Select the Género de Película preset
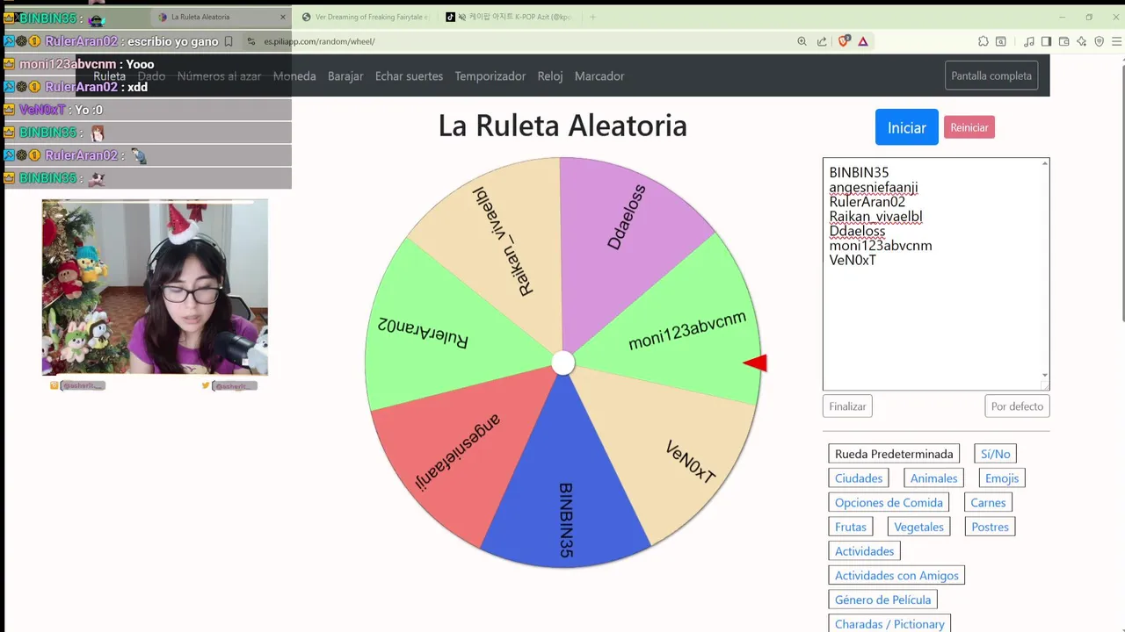 (882, 600)
